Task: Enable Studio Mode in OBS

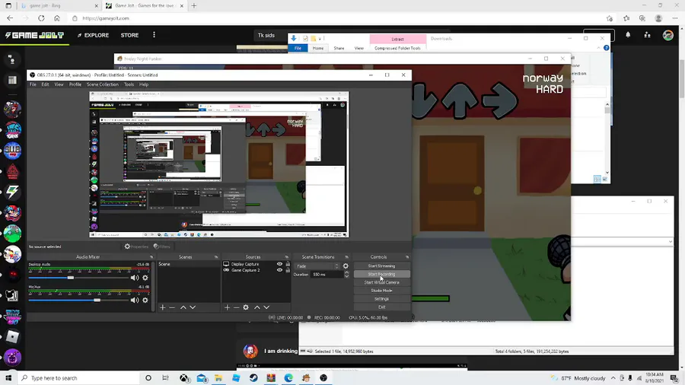Action: tap(381, 291)
